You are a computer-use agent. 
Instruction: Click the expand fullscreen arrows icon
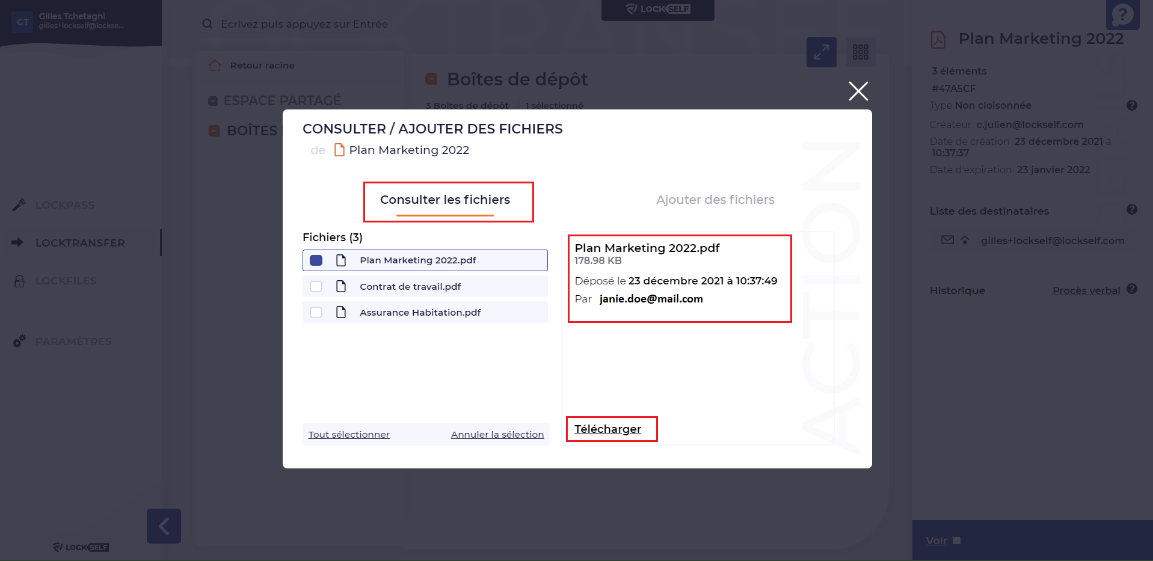(821, 52)
